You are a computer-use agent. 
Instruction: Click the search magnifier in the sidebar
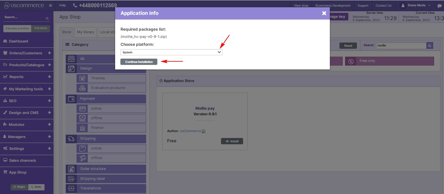point(47,18)
